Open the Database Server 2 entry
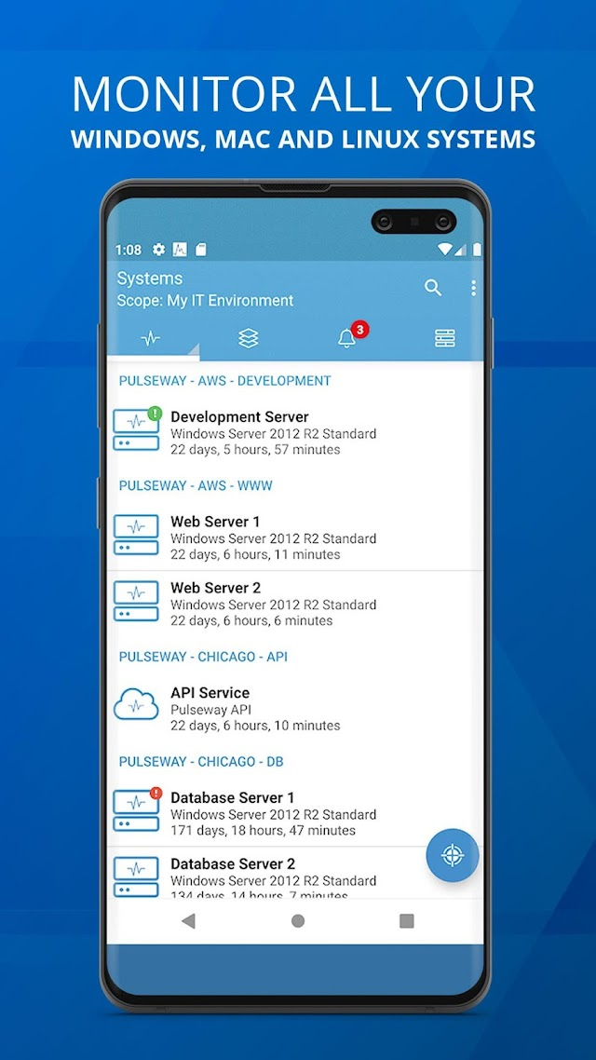The width and height of the screenshot is (596, 1060). pyautogui.click(x=294, y=873)
